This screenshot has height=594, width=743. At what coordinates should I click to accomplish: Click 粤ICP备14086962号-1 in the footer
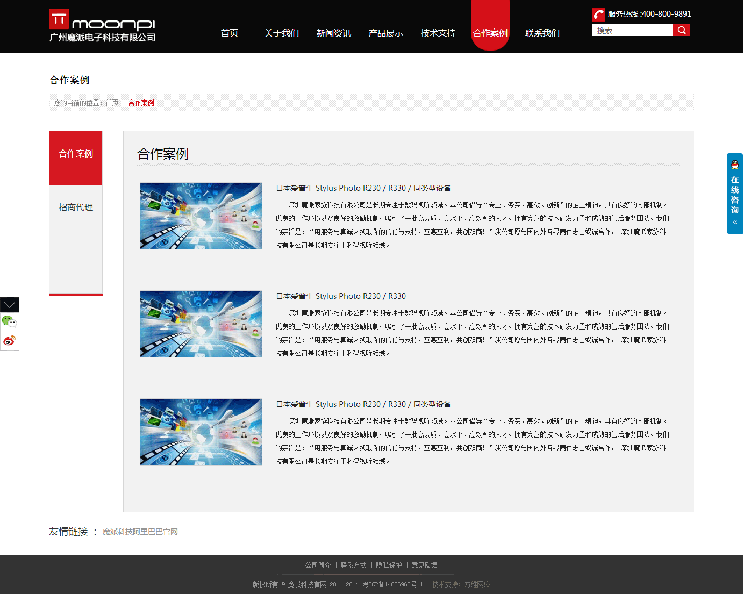tap(392, 584)
